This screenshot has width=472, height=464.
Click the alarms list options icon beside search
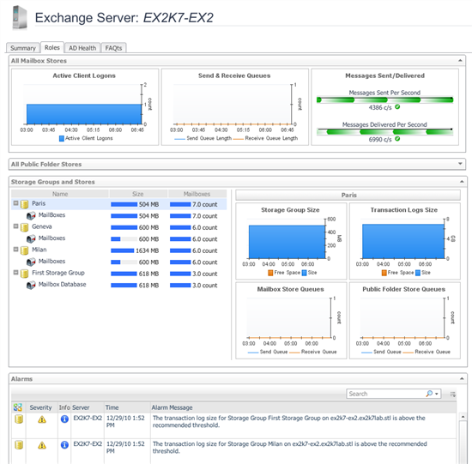click(x=452, y=394)
